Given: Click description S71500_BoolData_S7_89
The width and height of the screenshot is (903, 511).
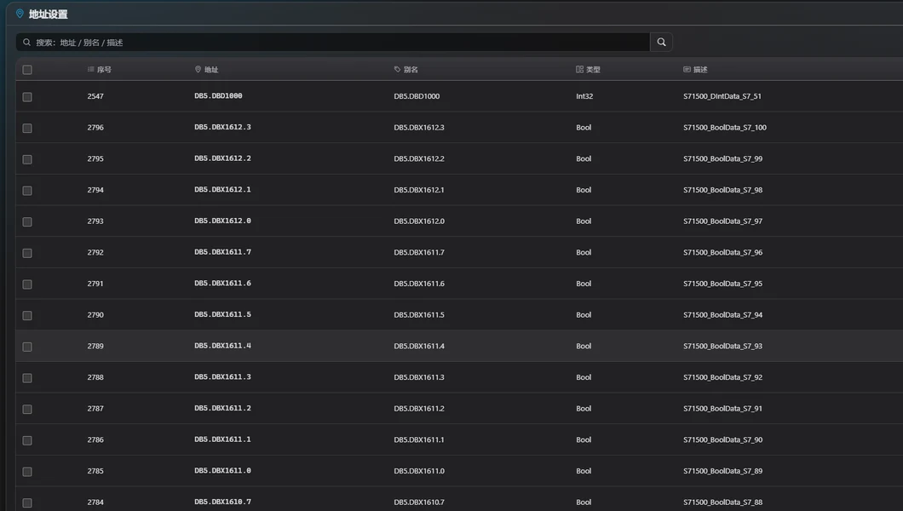Looking at the screenshot, I should pos(722,471).
